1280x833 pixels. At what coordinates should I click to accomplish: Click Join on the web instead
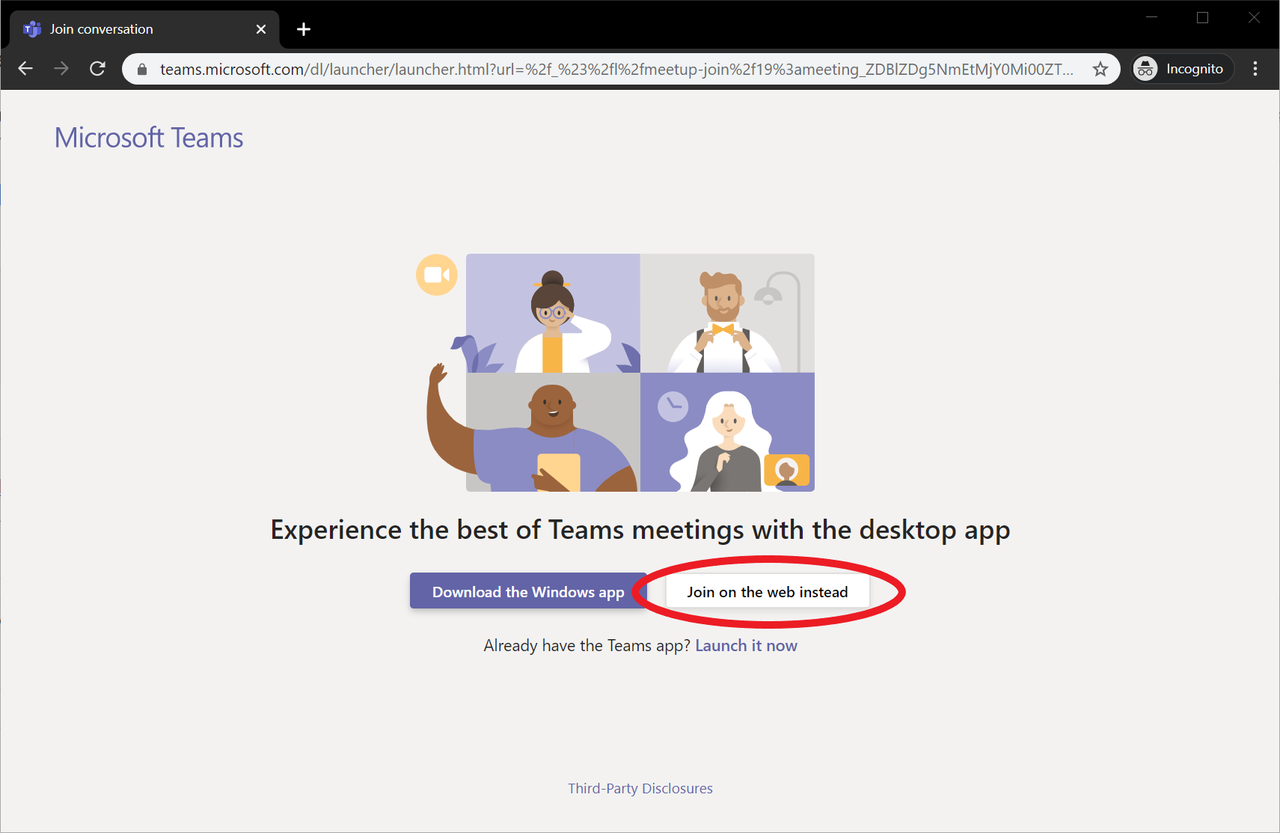pos(768,591)
